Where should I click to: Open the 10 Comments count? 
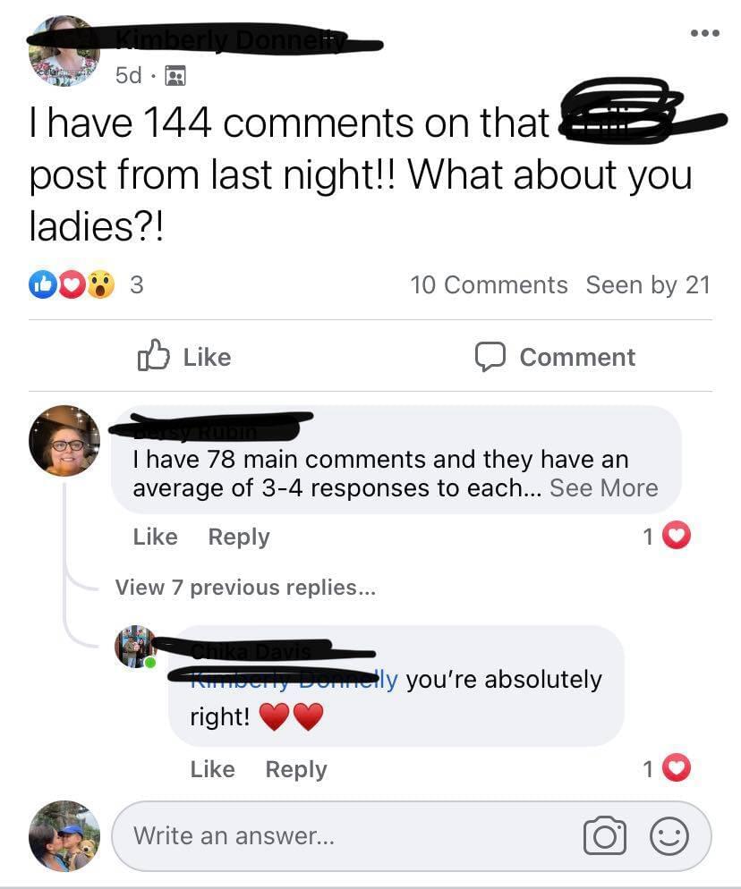click(x=489, y=284)
